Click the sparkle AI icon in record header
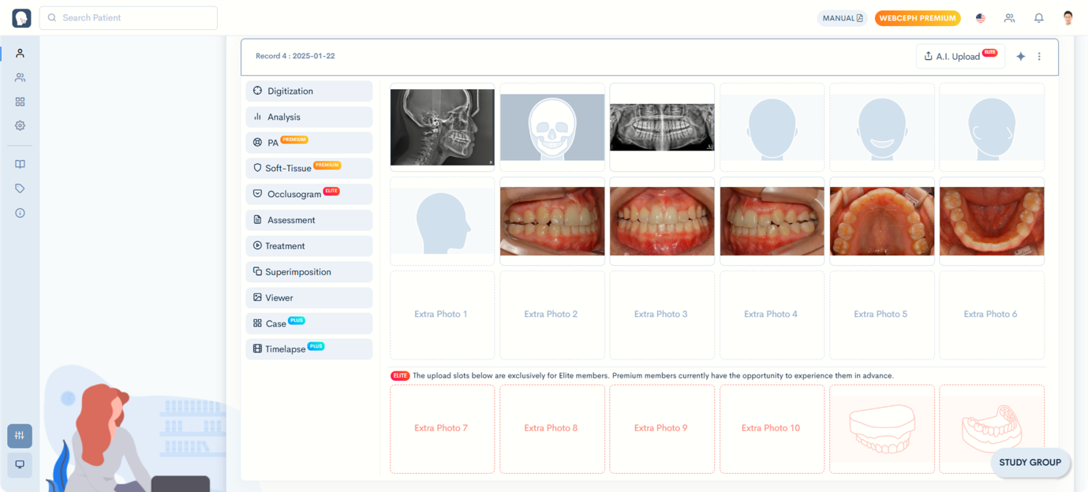 (1021, 57)
